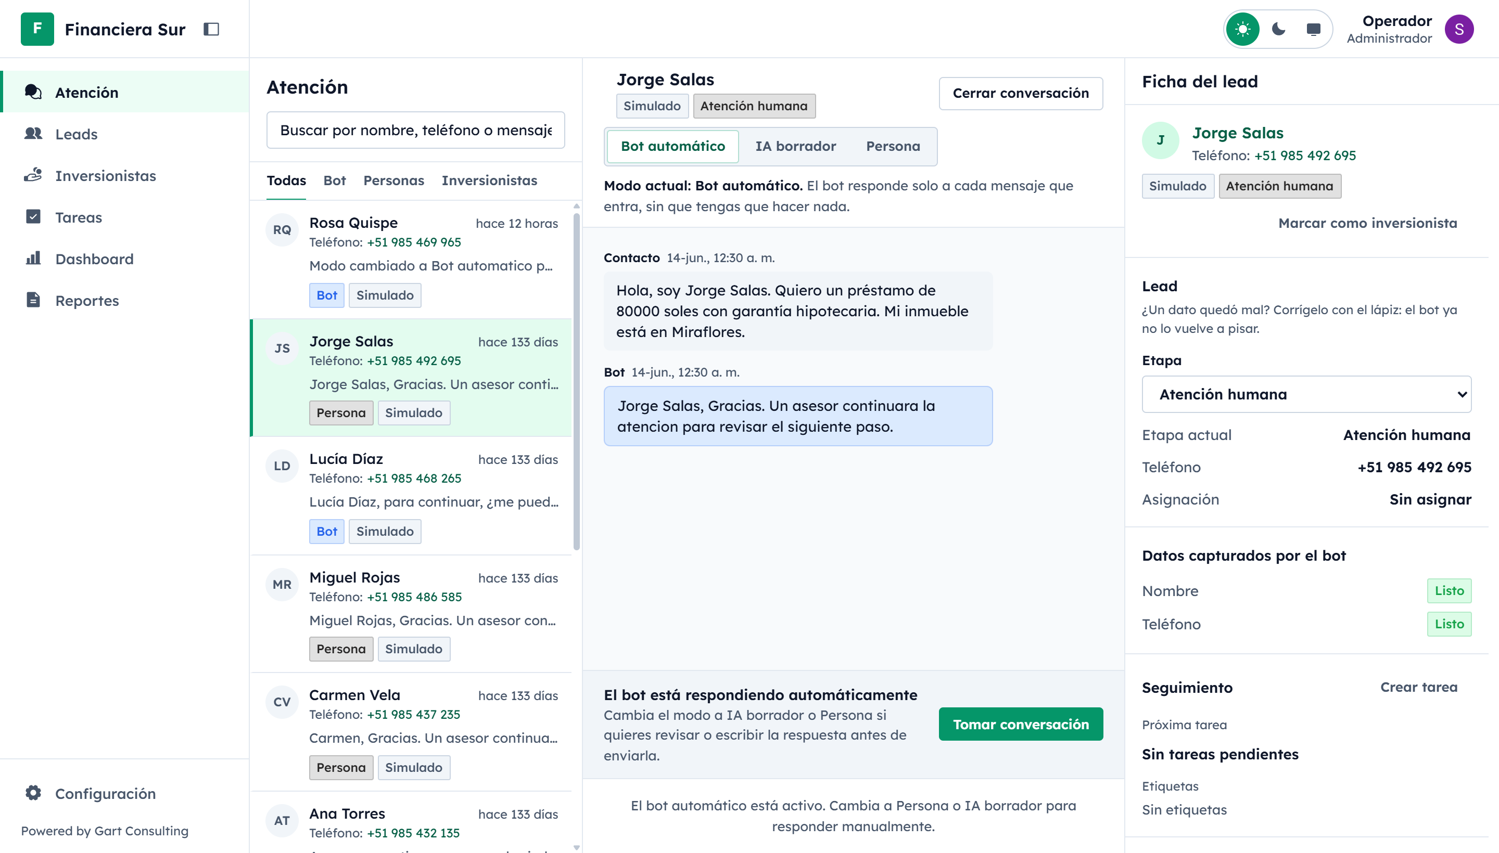Click phone +51 985 468 265 for Lucía Díaz

tap(414, 478)
